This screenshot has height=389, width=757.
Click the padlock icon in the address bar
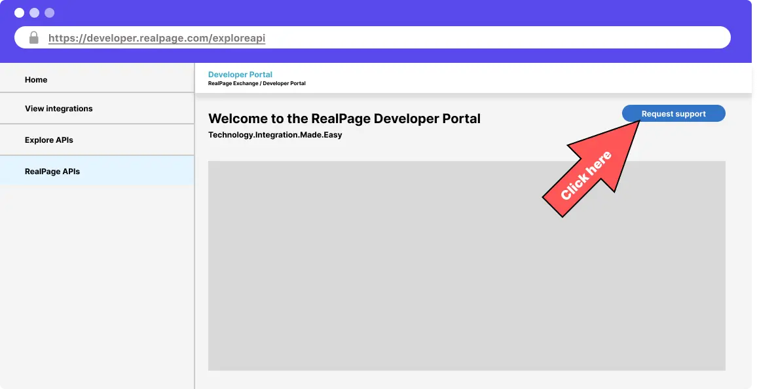coord(34,38)
